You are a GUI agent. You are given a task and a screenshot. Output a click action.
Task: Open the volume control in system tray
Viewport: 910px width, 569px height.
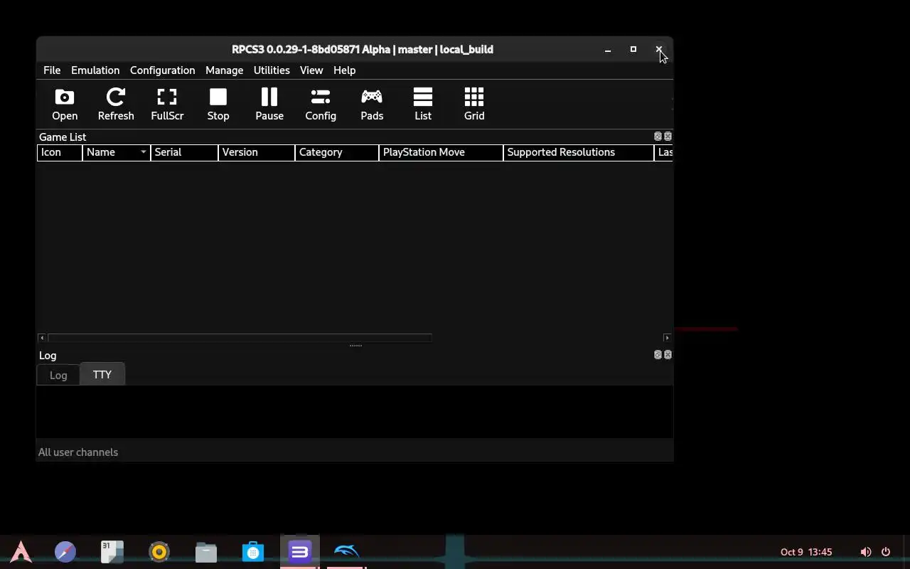tap(866, 552)
